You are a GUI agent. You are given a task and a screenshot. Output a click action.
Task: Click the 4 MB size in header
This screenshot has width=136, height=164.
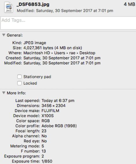pos(129,4)
